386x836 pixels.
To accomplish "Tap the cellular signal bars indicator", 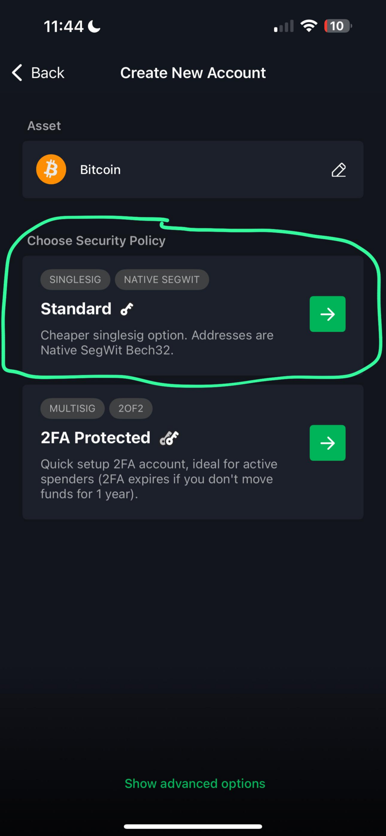I will coord(283,26).
